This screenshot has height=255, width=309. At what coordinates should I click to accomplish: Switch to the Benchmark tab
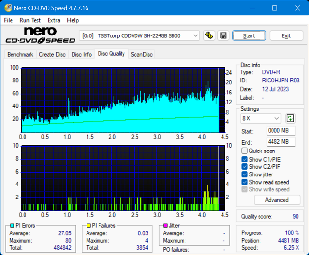tap(20, 55)
